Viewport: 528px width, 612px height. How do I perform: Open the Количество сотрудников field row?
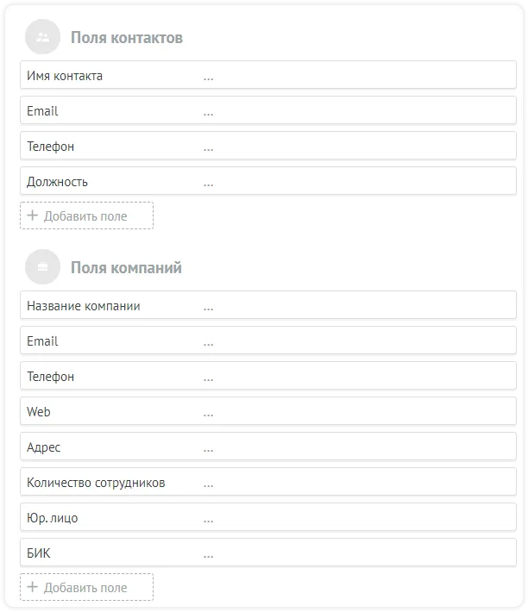click(267, 483)
